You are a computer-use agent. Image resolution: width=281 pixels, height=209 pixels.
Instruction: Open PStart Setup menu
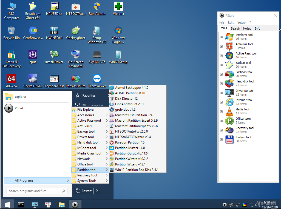[x=242, y=22]
